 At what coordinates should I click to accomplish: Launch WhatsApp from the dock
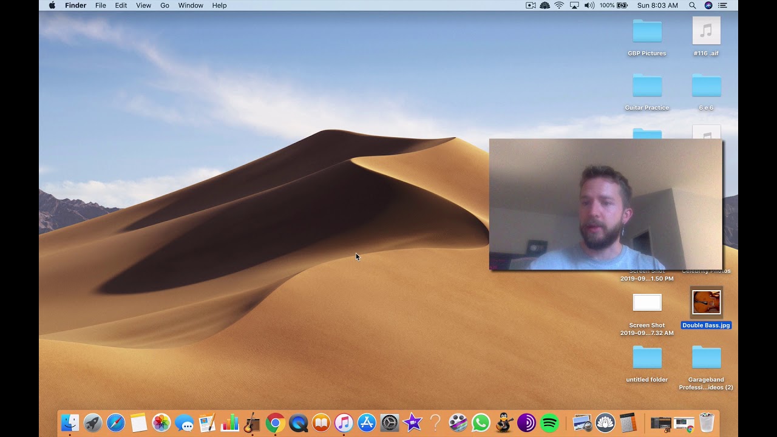pyautogui.click(x=480, y=422)
